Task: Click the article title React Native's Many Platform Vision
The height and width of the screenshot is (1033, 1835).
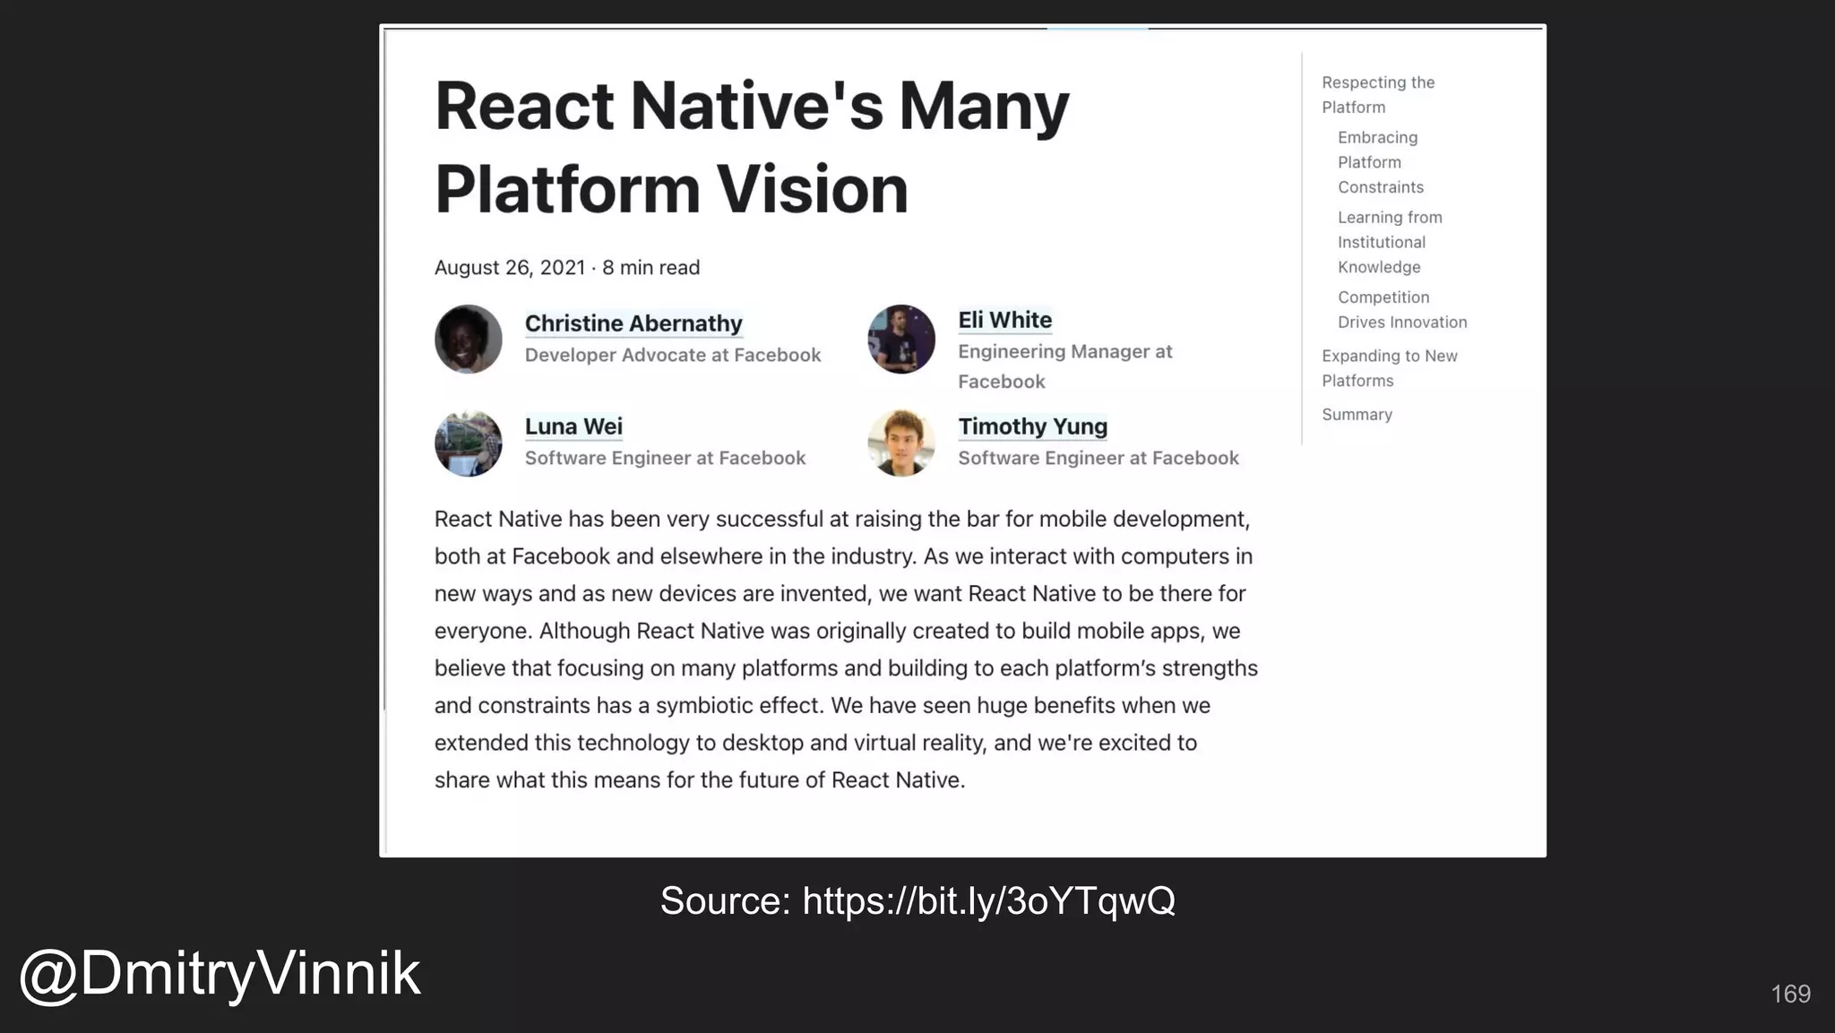Action: [x=752, y=148]
